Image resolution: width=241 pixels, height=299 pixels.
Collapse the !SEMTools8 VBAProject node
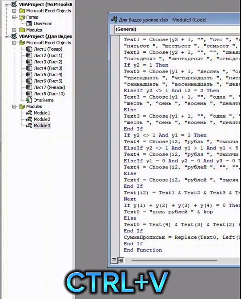[x=7, y=4]
